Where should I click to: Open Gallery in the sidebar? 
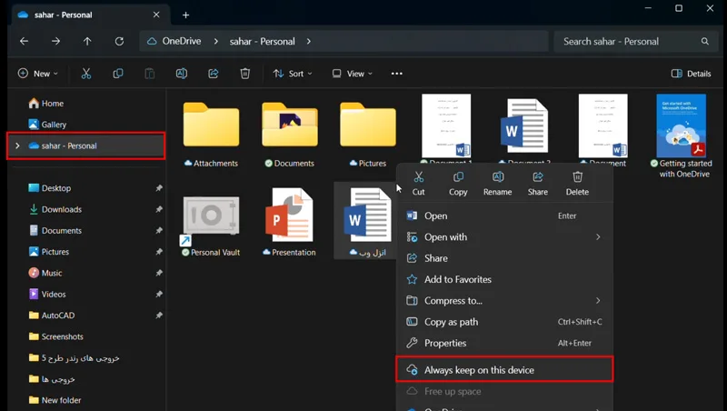pyautogui.click(x=47, y=125)
